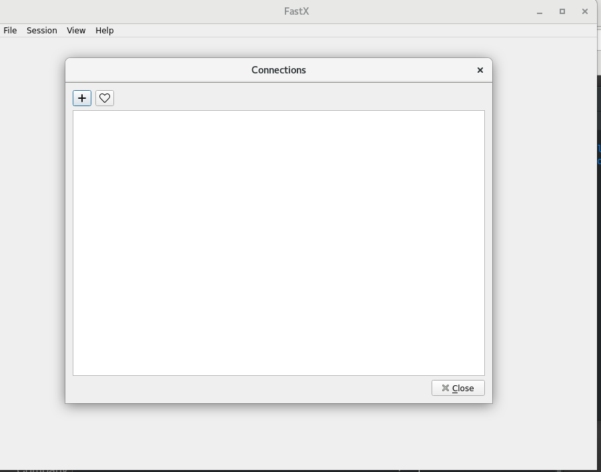Close the FastX main window
601x472 pixels.
pyautogui.click(x=585, y=11)
